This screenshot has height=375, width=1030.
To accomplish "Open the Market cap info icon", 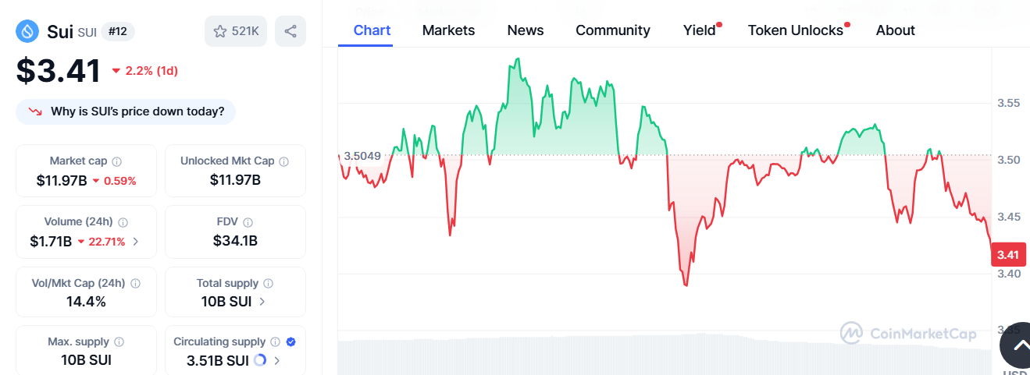I will [x=117, y=161].
